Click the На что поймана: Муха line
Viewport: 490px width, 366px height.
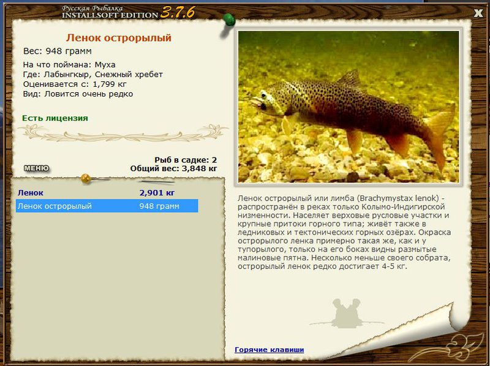coord(69,65)
